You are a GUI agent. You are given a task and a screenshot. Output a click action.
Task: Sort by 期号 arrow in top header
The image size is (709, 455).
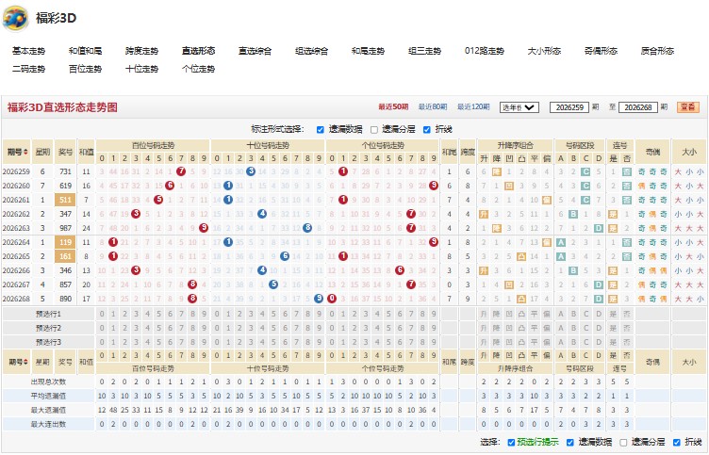(x=25, y=152)
